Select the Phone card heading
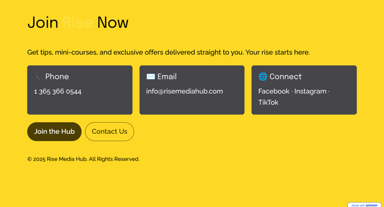 point(57,76)
